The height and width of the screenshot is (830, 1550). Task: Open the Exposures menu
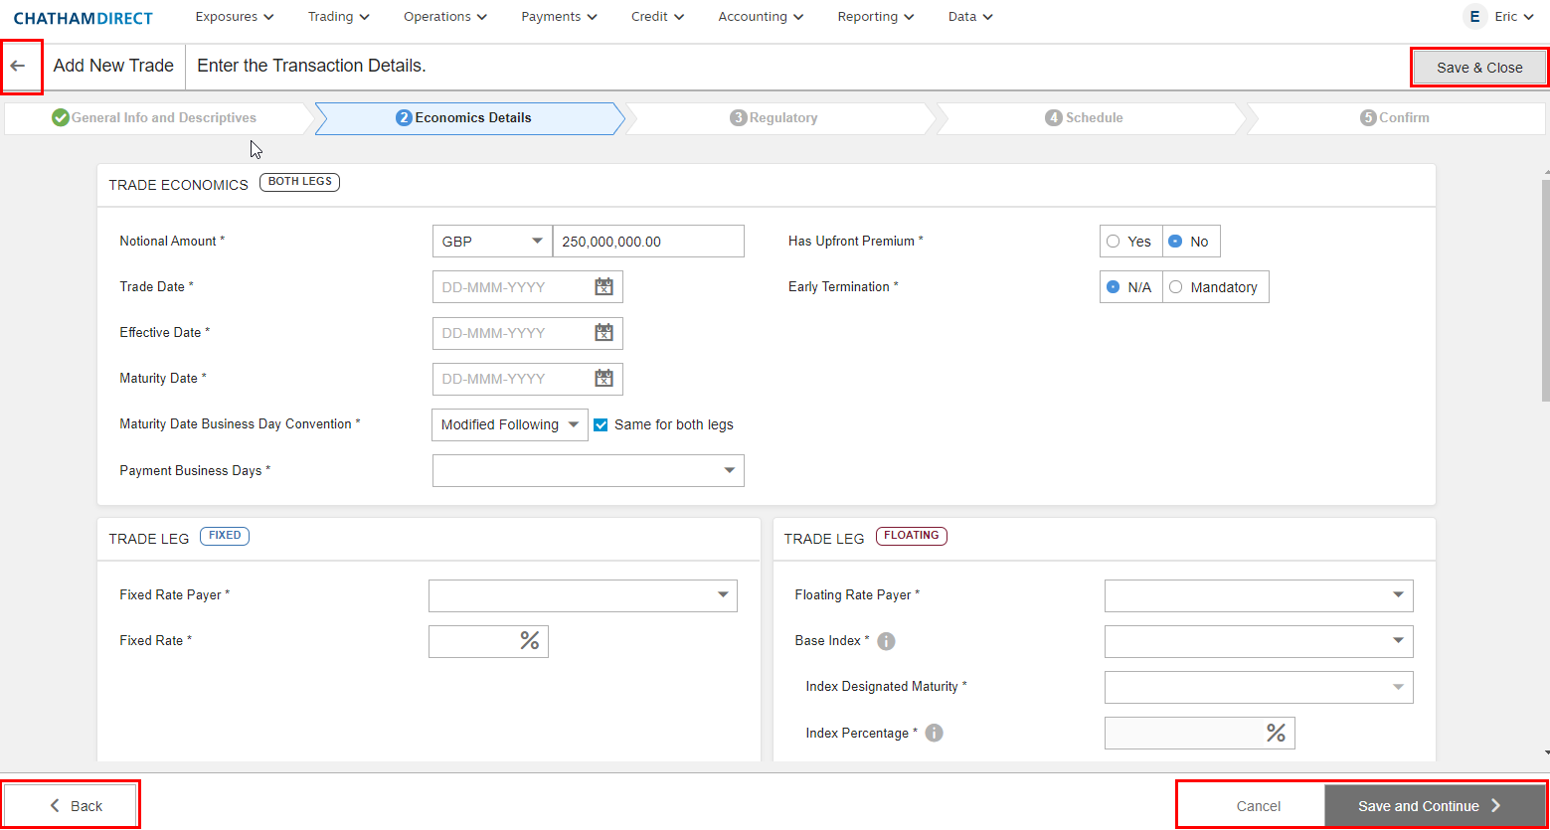tap(235, 17)
